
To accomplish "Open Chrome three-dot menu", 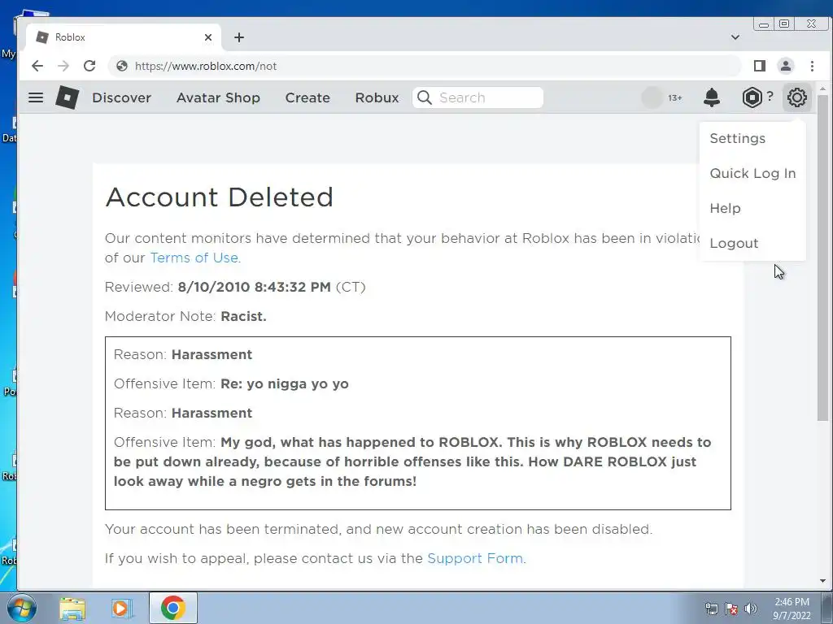I will tap(813, 66).
